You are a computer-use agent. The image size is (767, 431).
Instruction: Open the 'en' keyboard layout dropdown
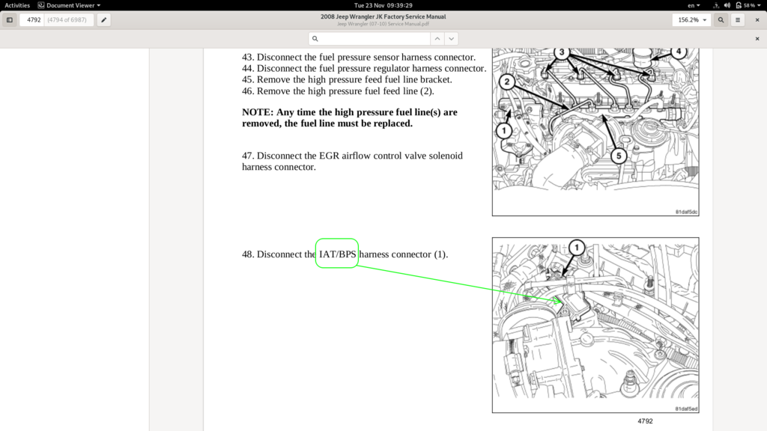(x=694, y=5)
